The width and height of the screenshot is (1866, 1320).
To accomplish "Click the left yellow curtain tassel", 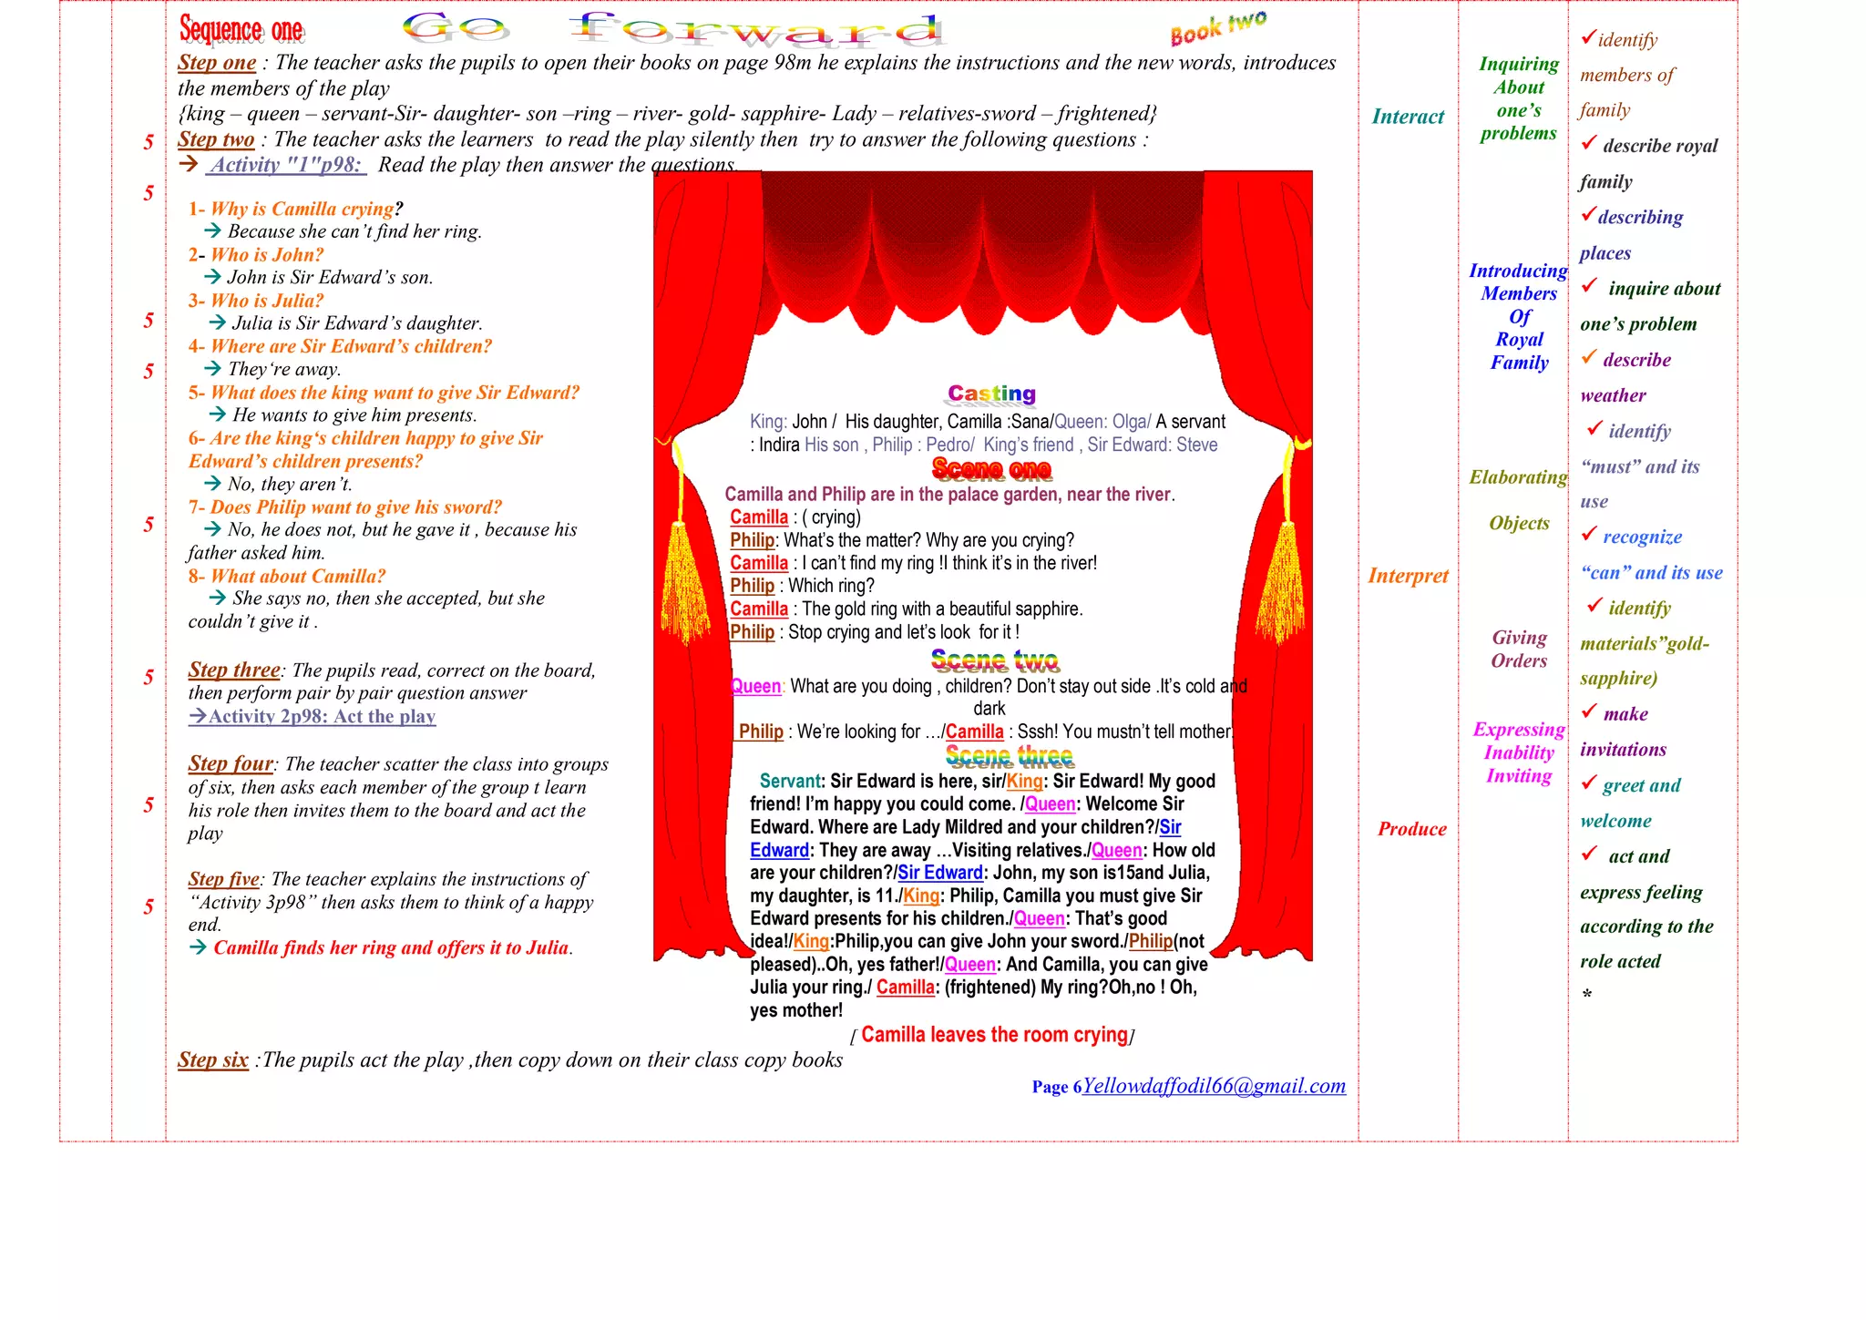I will (x=683, y=578).
